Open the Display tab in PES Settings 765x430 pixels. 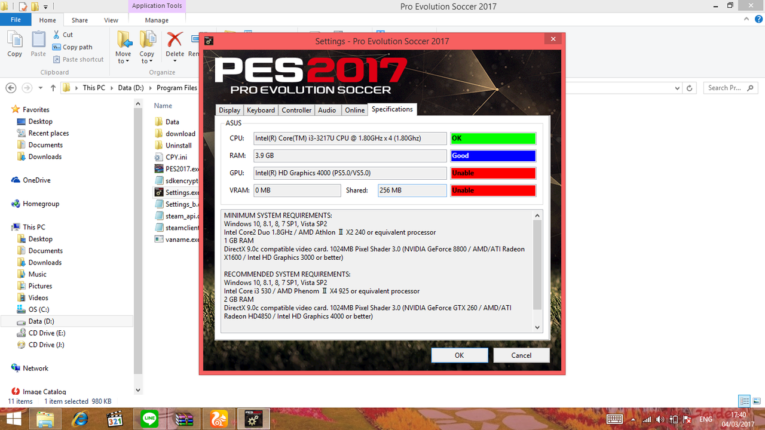click(229, 110)
